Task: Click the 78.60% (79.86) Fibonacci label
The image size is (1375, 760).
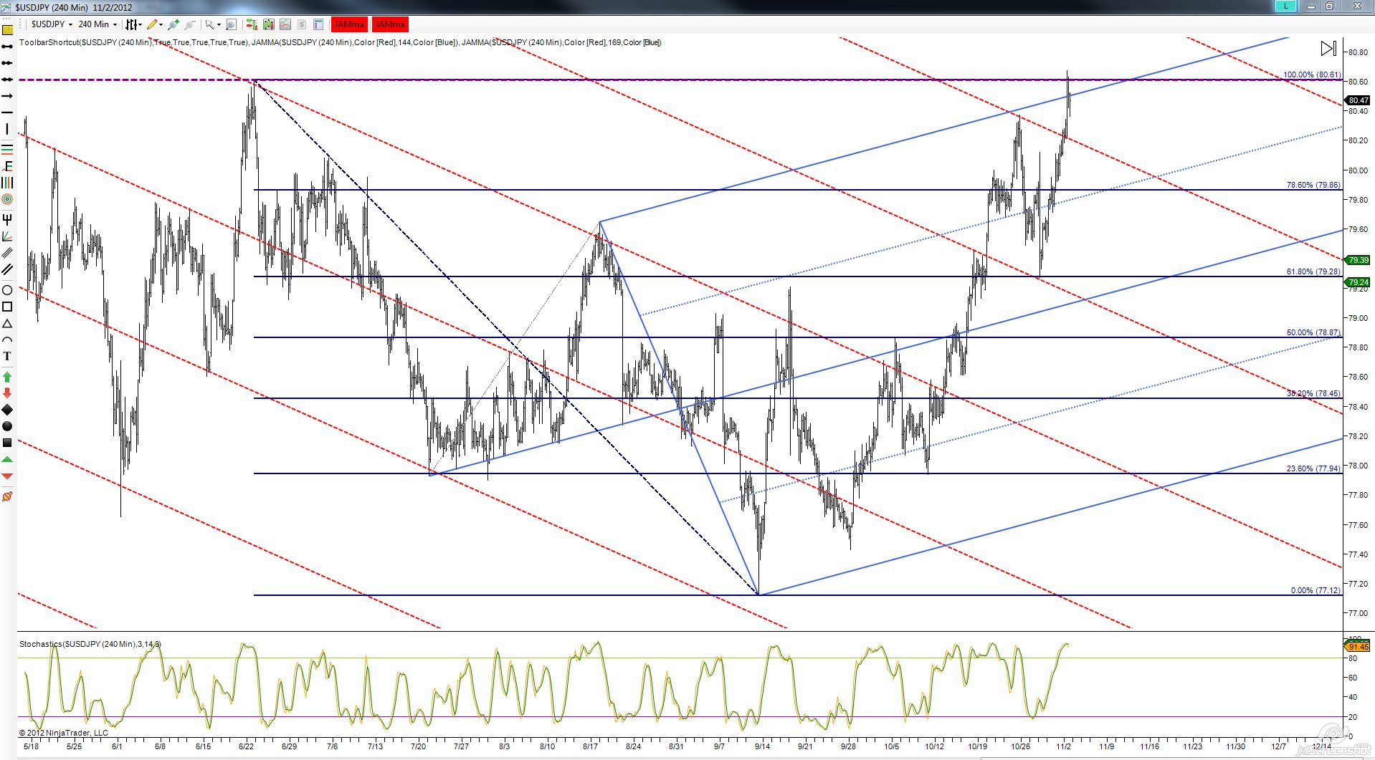Action: 1313,185
